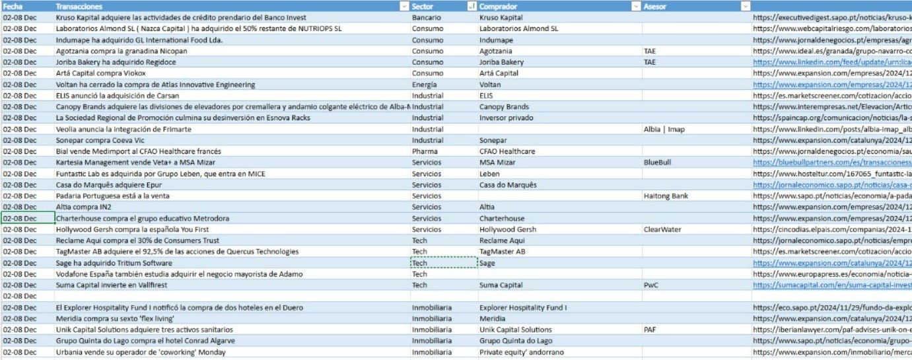Image resolution: width=912 pixels, height=360 pixels.
Task: Select the linkedin.com/posts/albia-imap URL cell
Action: (832, 129)
